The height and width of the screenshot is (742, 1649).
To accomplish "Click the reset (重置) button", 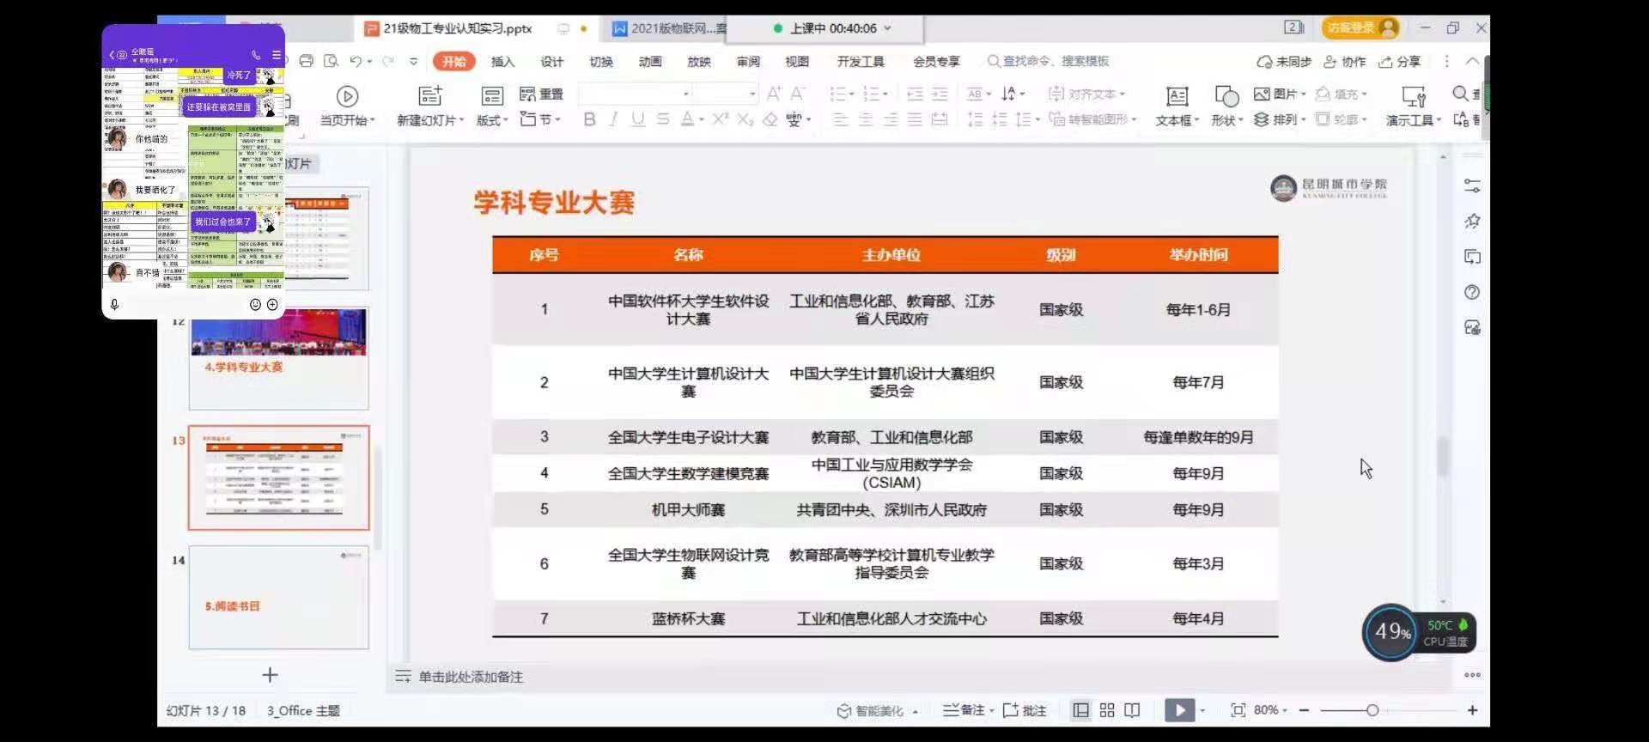I will click(541, 94).
